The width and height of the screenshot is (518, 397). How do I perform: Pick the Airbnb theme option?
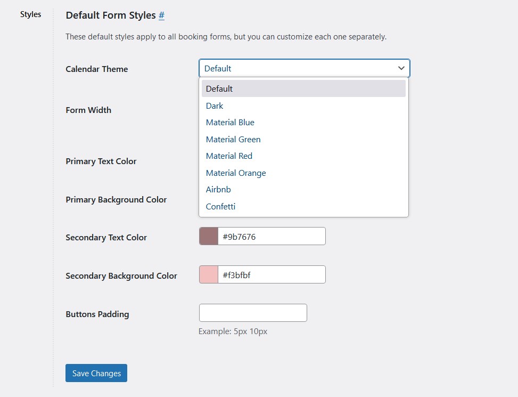[x=303, y=189]
